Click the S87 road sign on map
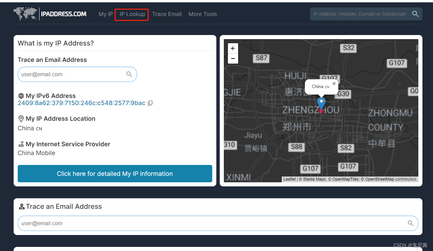This screenshot has width=433, height=251. click(x=261, y=58)
